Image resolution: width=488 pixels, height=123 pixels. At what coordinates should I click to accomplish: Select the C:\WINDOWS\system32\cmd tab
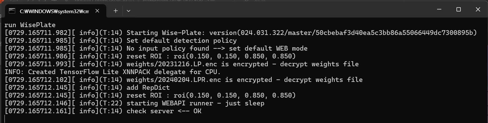54,11
